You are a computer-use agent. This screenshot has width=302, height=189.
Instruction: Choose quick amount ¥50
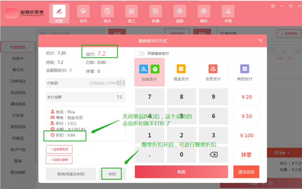click(x=246, y=116)
